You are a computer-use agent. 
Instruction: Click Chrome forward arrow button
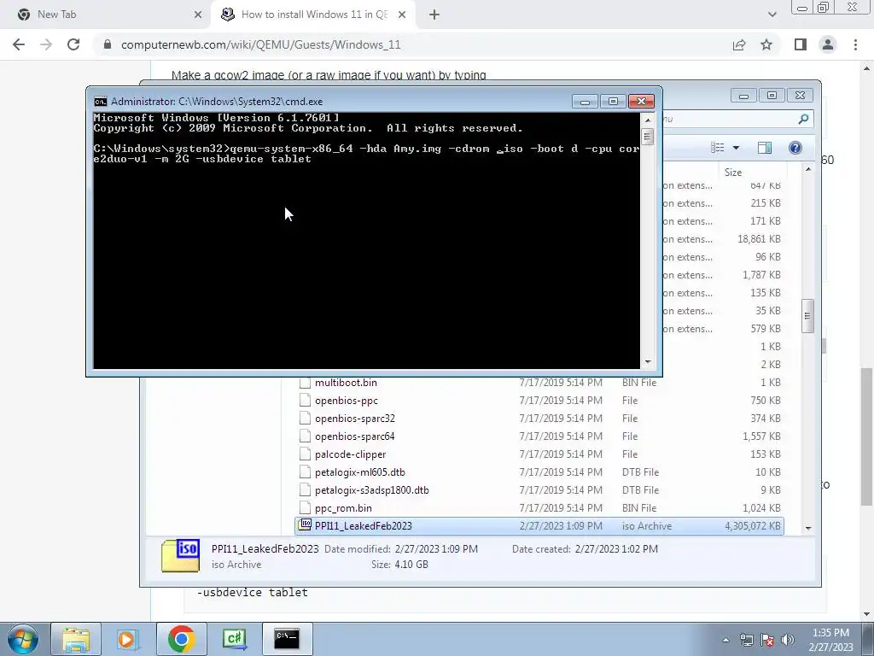click(46, 44)
